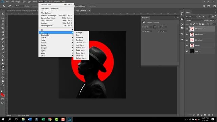Open Word from the taskbar
Image resolution: width=217 pixels, height=122 pixels.
click(x=30, y=119)
